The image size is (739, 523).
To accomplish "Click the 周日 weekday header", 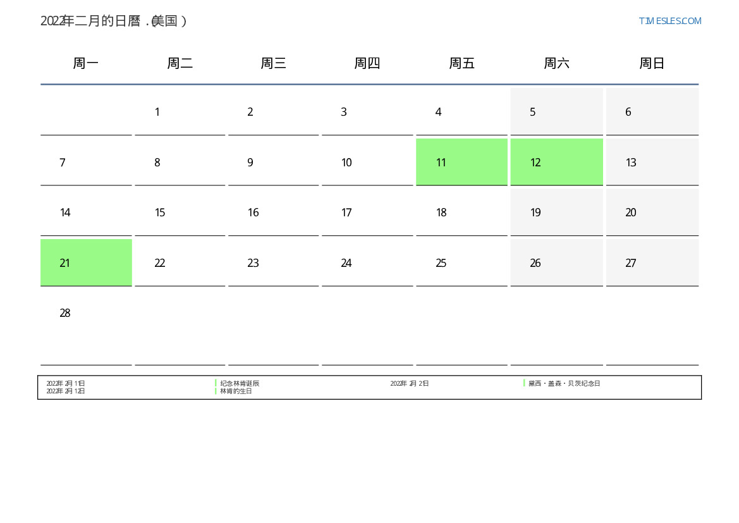I will (652, 63).
